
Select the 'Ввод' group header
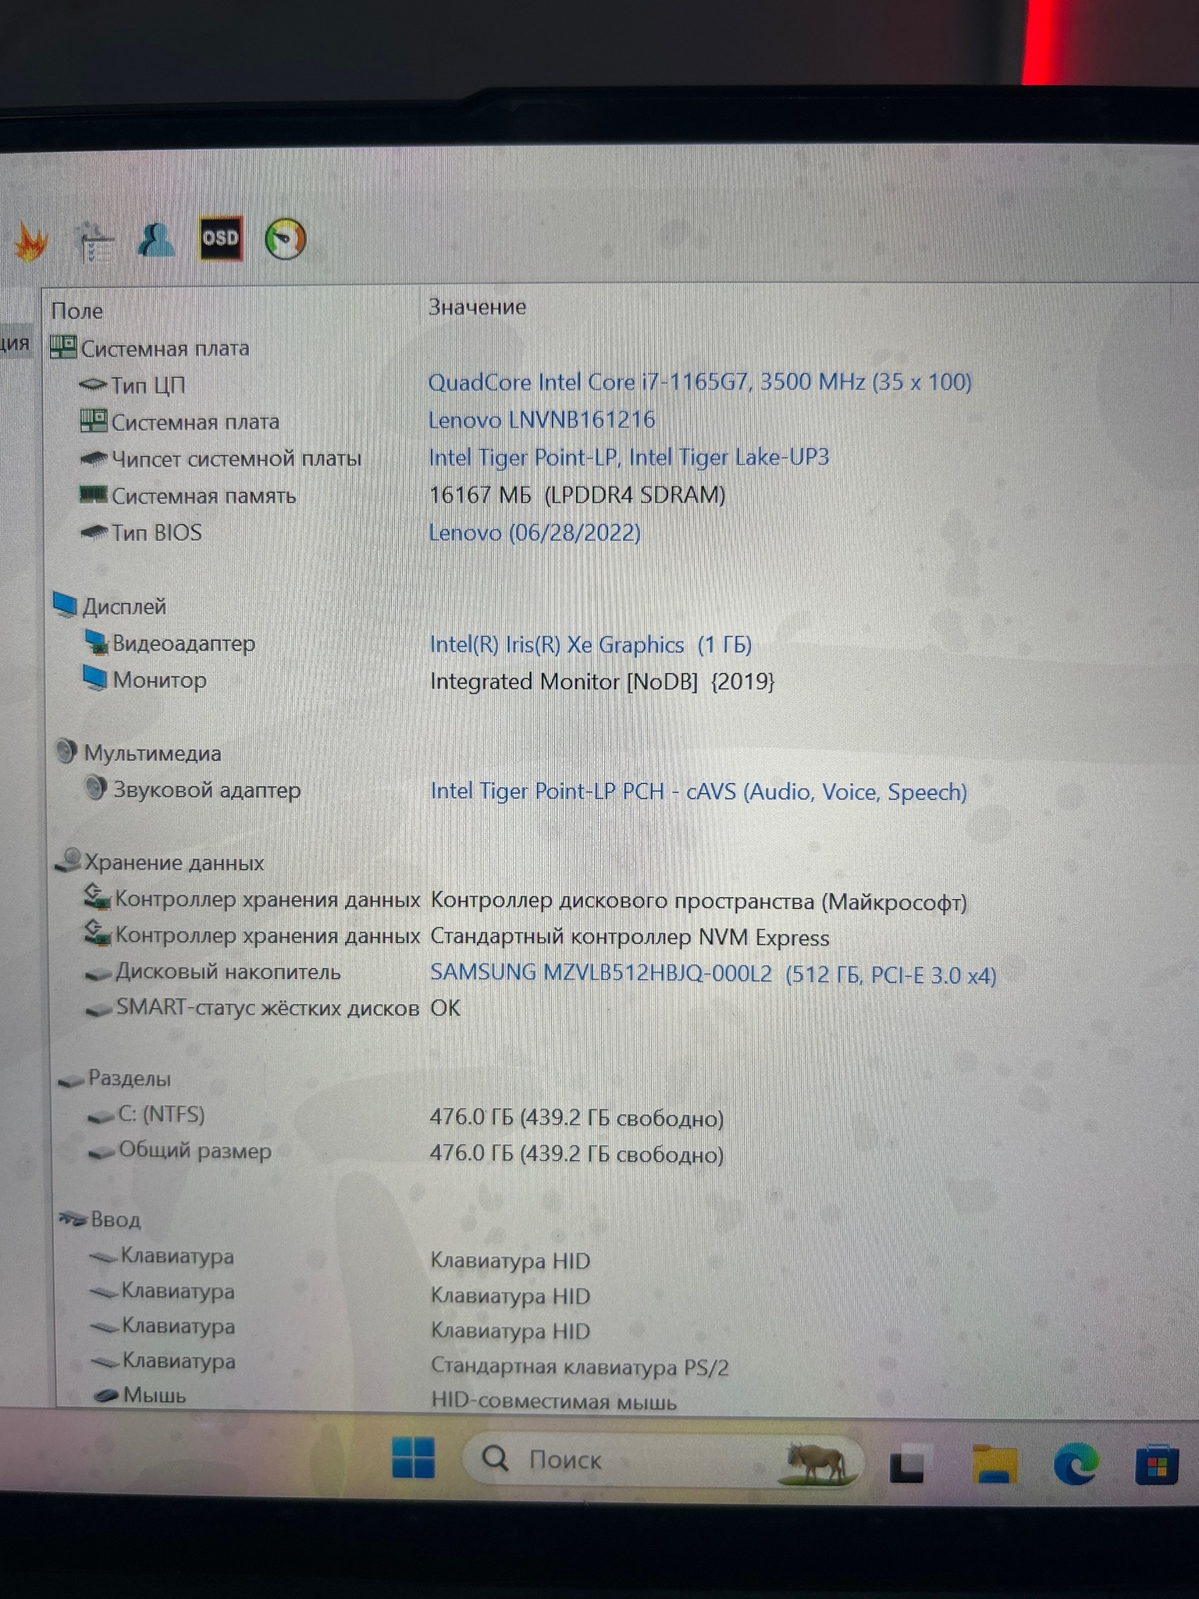tap(101, 1219)
